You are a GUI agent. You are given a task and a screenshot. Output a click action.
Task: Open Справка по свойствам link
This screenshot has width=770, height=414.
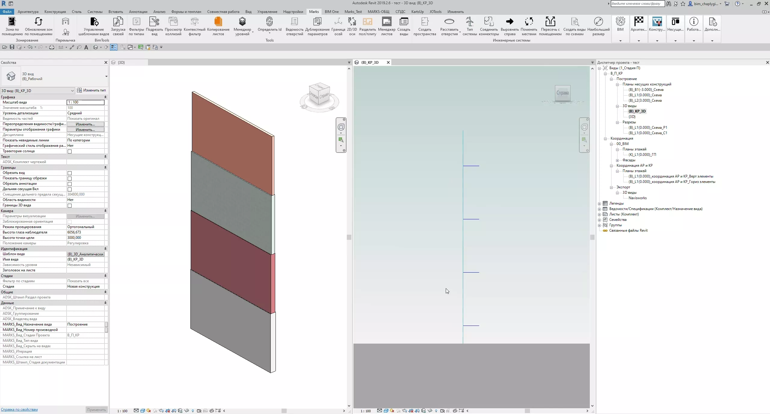pos(19,409)
